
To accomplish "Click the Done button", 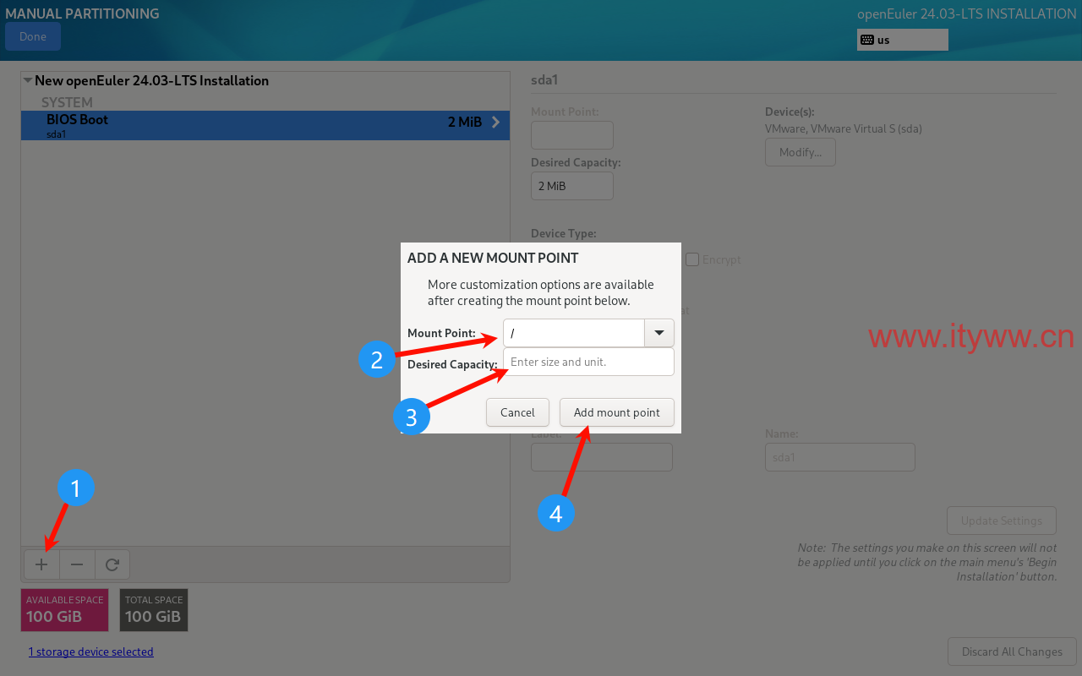I will tap(33, 36).
